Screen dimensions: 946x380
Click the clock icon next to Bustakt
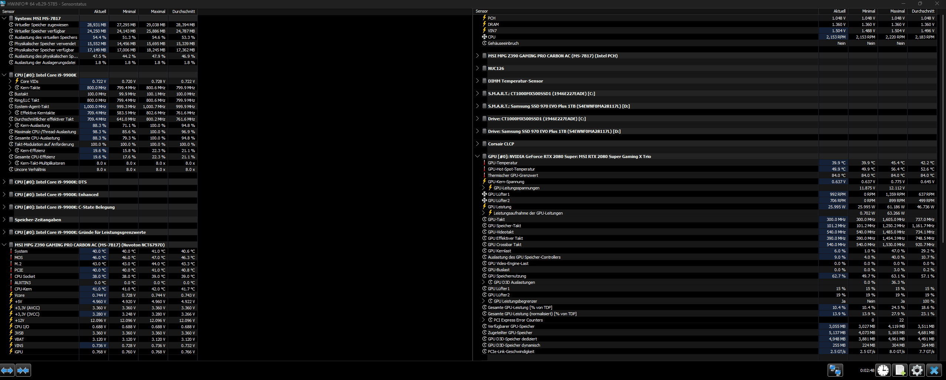coord(11,94)
